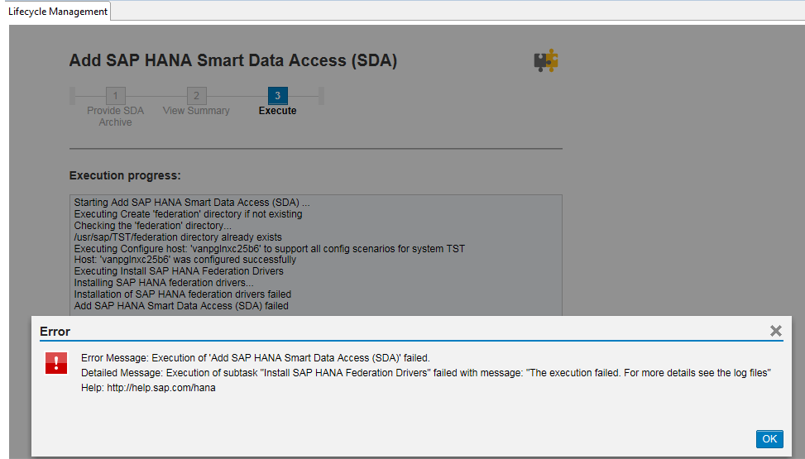Image resolution: width=805 pixels, height=459 pixels.
Task: Click the Error Message text line
Action: click(x=255, y=358)
